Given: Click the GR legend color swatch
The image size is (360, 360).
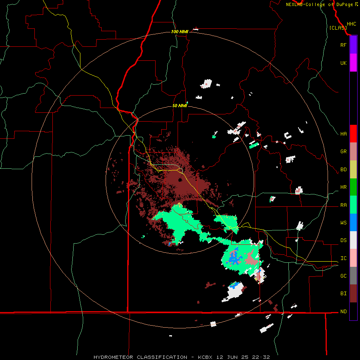Looking at the screenshot, I should 353,152.
